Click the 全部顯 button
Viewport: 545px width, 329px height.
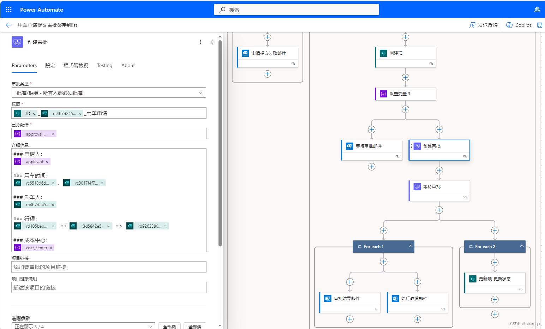(169, 325)
